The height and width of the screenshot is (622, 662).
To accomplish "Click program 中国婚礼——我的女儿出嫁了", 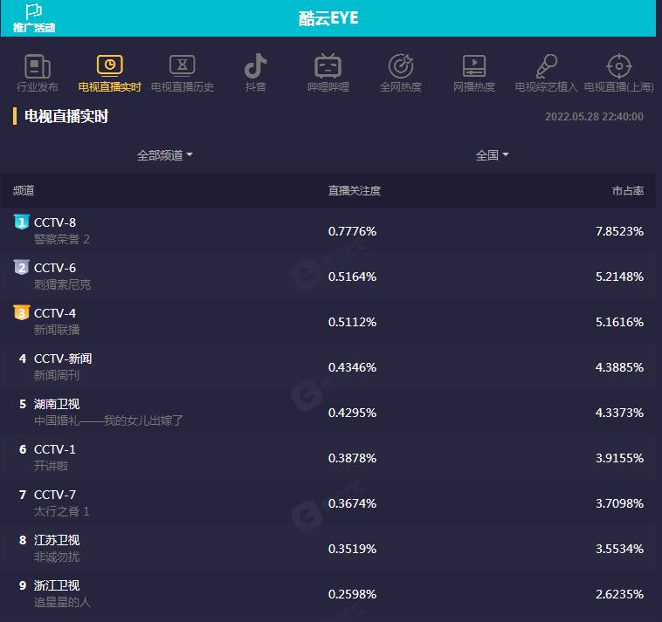I will point(108,420).
